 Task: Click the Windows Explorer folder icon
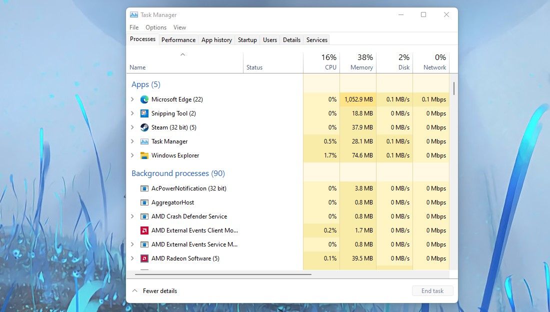144,155
